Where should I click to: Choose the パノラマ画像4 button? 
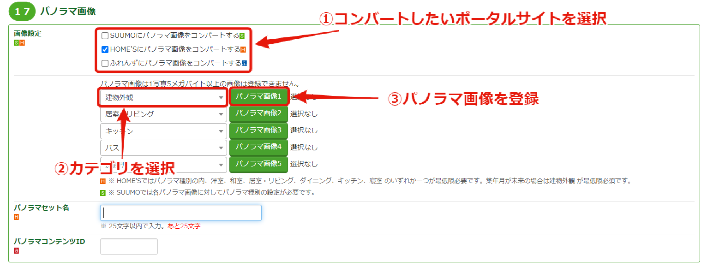tap(258, 147)
